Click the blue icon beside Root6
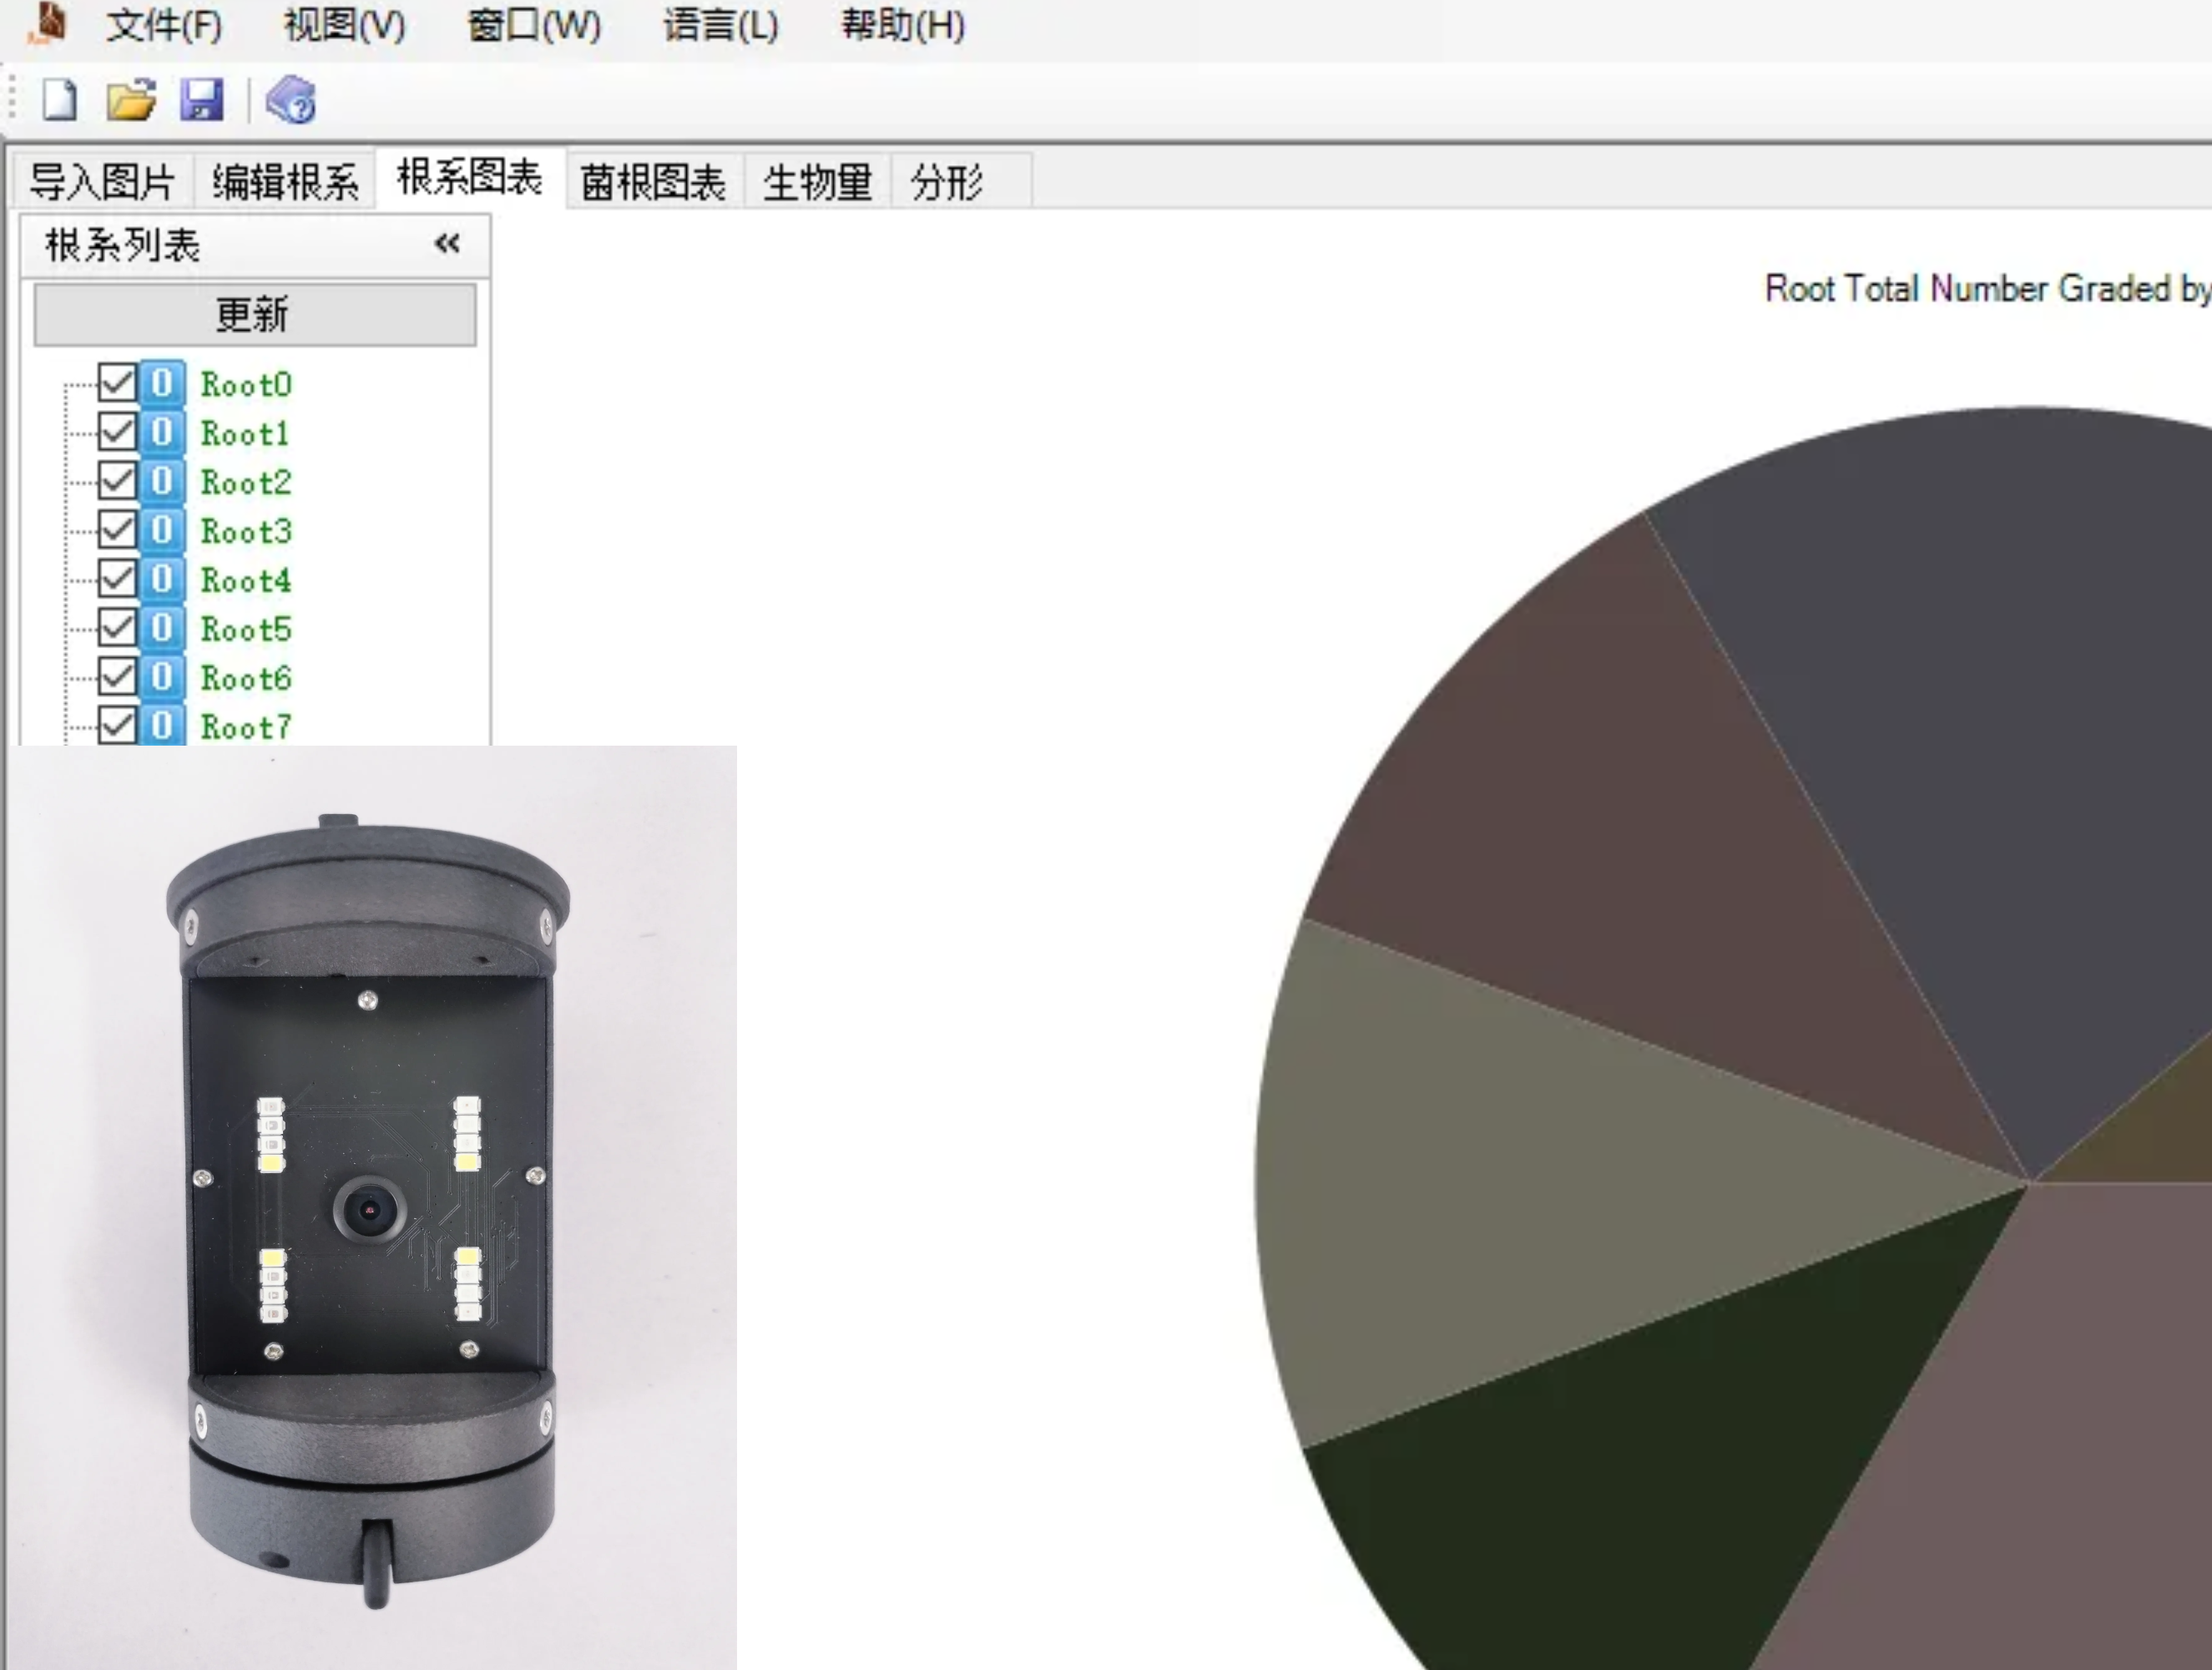The width and height of the screenshot is (2212, 1670). [x=162, y=677]
